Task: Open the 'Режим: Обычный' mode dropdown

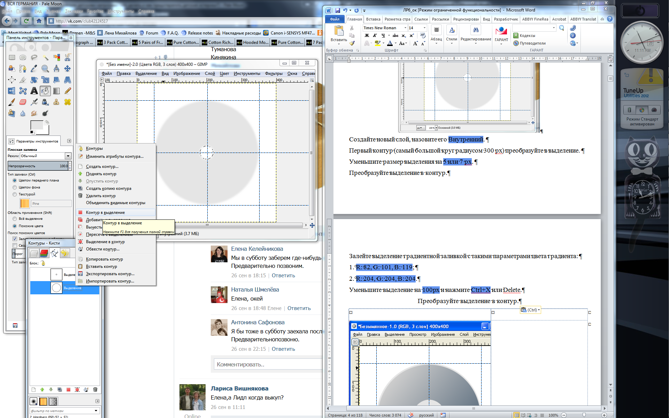Action: click(46, 156)
